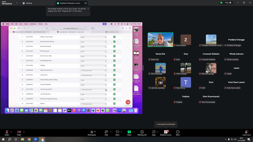Open the React emoji menu

[117, 133]
